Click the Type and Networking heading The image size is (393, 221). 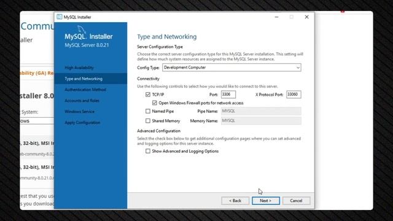(167, 37)
